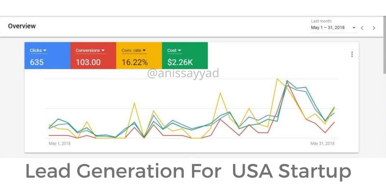Open the Conversions metric dropdown arrow
This screenshot has height=193, width=386.
click(103, 50)
